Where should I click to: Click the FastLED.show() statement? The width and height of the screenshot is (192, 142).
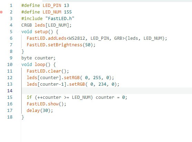click(x=47, y=104)
